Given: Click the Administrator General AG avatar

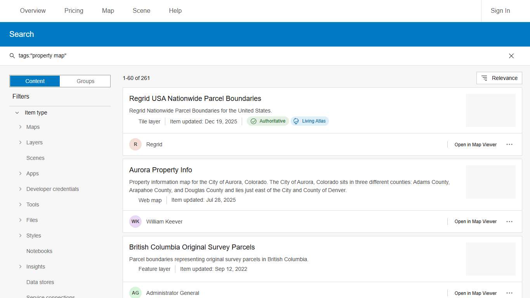Looking at the screenshot, I should 135,293.
